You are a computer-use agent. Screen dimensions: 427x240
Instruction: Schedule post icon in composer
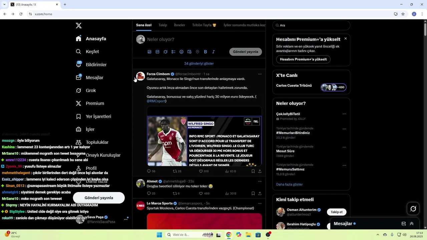[189, 52]
